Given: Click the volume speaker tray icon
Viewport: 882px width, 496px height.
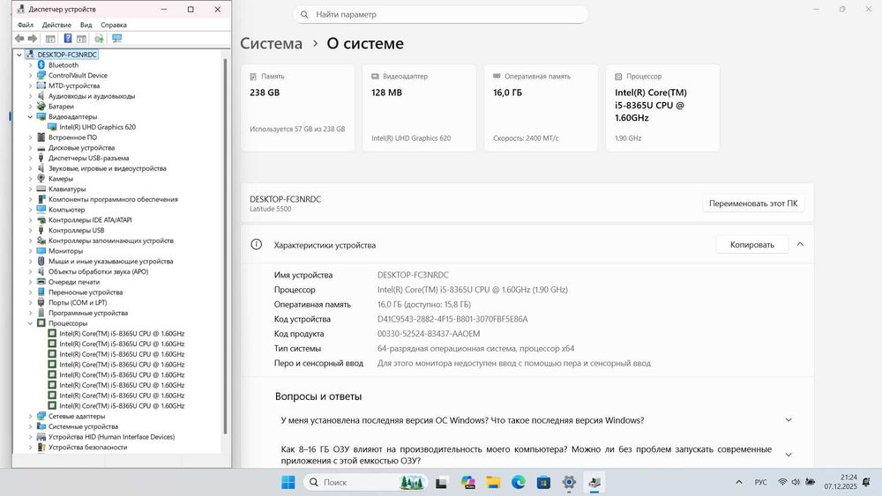Looking at the screenshot, I should pyautogui.click(x=796, y=482).
